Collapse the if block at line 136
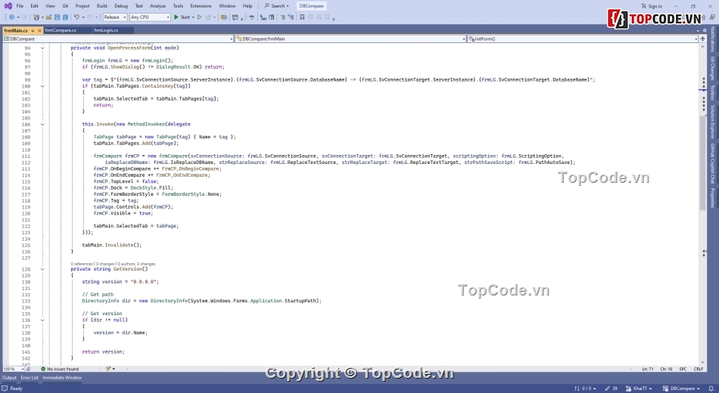The image size is (719, 393). point(42,320)
